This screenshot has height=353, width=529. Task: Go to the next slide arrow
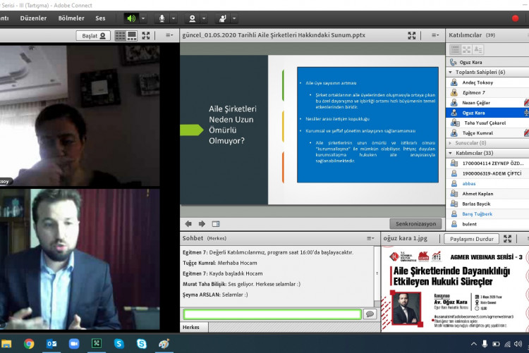[x=202, y=223]
